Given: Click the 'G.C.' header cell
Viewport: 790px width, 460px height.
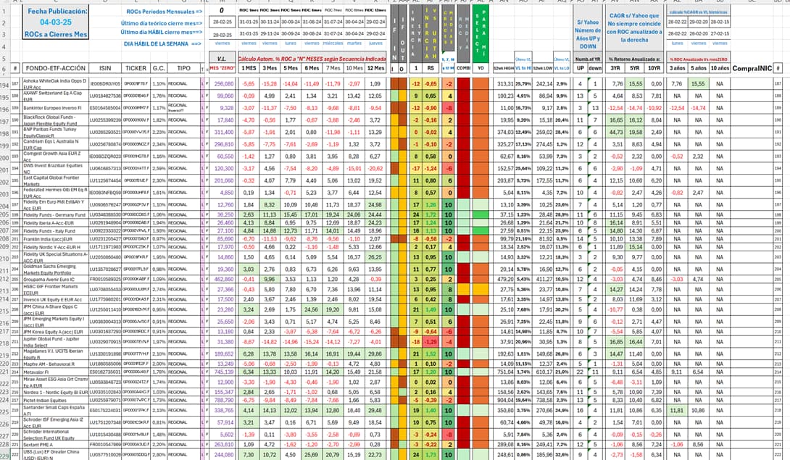Looking at the screenshot, I should coord(159,68).
